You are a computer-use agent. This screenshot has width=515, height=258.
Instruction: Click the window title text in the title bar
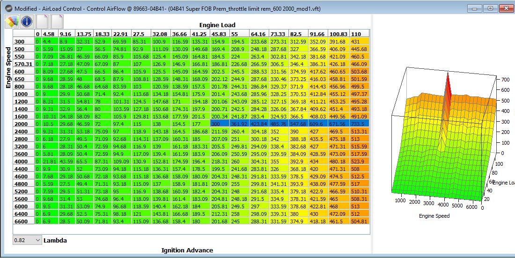coord(168,8)
